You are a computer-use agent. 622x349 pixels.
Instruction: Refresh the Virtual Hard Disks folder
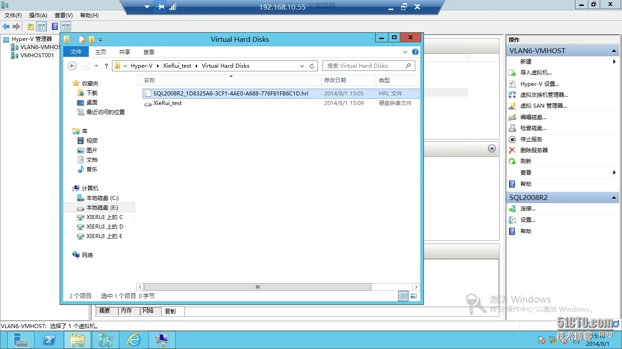312,66
